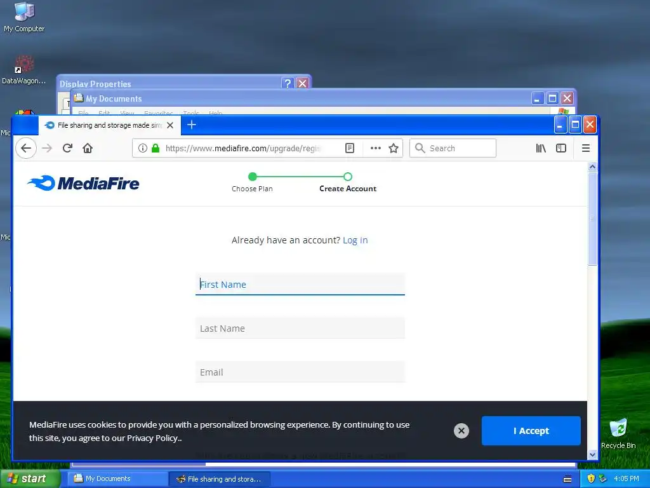Minimize the Firefox window
The image size is (650, 488).
tap(560, 125)
